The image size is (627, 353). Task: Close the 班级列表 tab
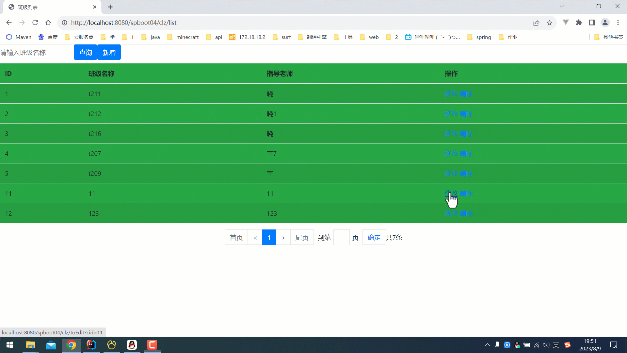[x=95, y=7]
